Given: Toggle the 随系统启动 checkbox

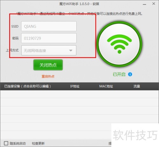Looking at the screenshot, I should 6,143.
